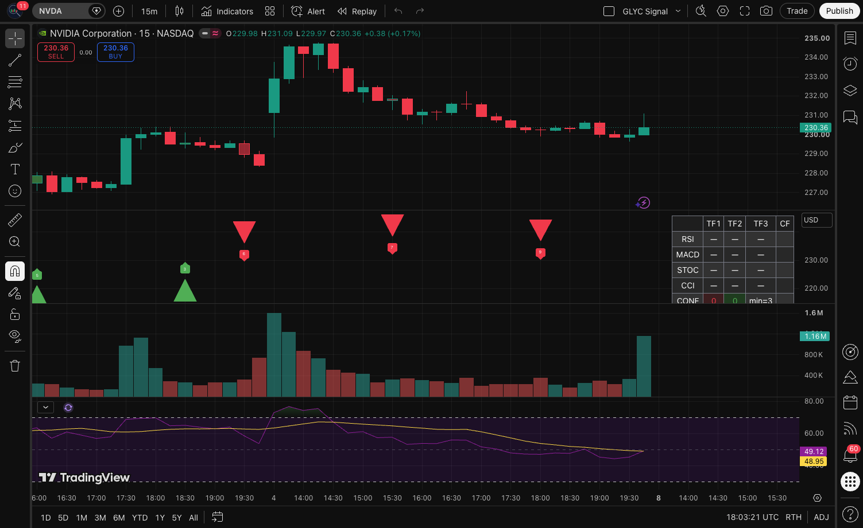Expand the GLYC Signal layout dropdown
The height and width of the screenshot is (528, 863).
coord(678,11)
